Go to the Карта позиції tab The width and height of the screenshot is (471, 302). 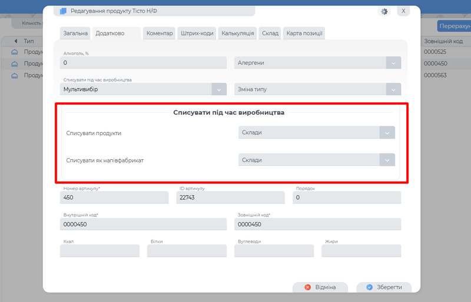coord(304,33)
